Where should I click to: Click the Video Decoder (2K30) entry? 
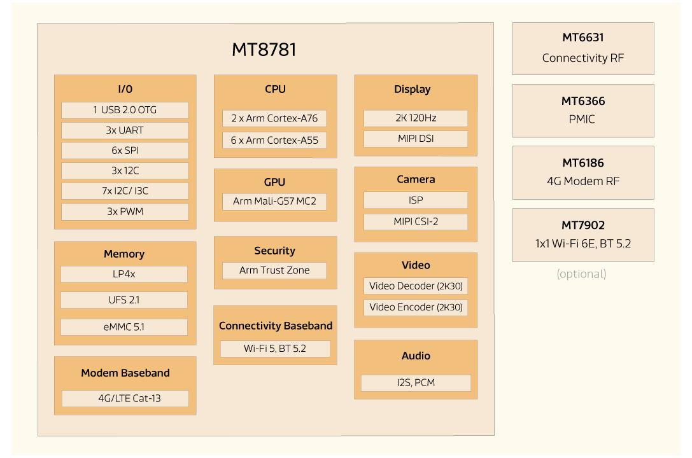(x=415, y=286)
